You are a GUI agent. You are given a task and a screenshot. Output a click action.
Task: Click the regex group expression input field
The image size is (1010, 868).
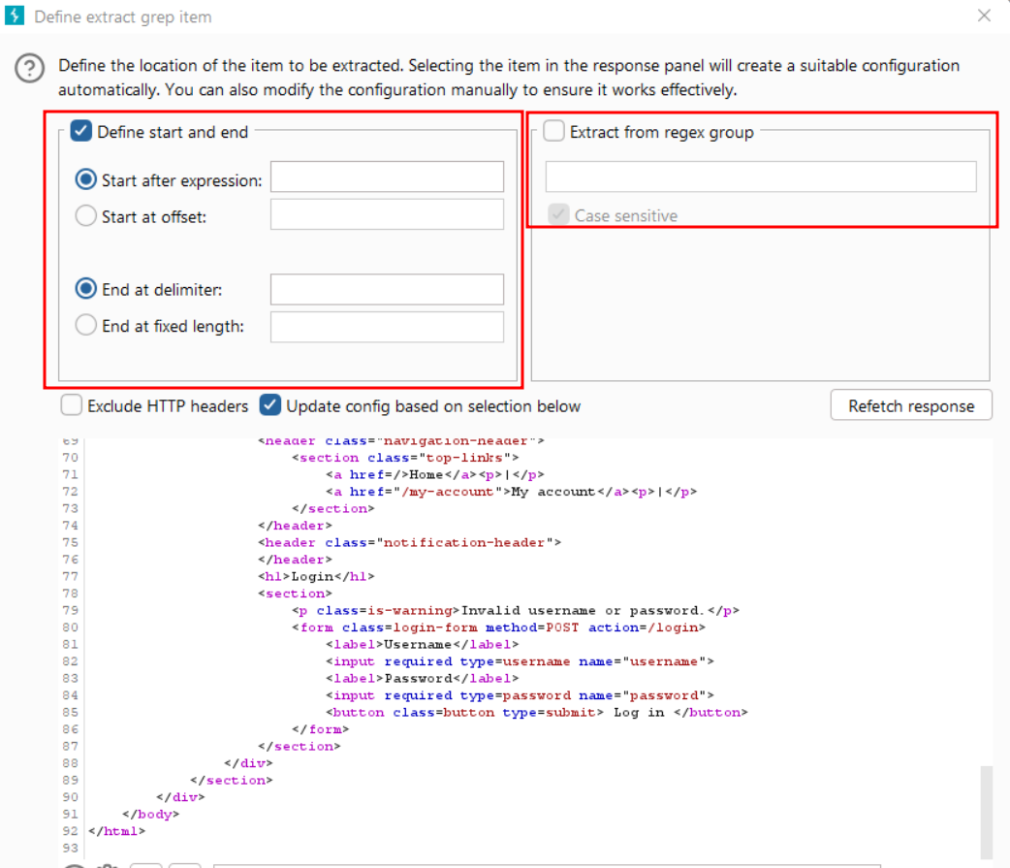pos(761,177)
